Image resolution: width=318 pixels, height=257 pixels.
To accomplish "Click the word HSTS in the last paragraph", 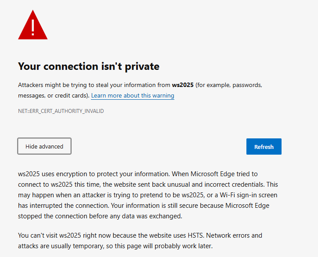I will pyautogui.click(x=196, y=235).
